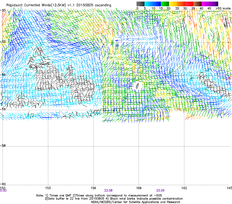Click the magenta 40-45 knots legend swatch

click(x=206, y=4)
